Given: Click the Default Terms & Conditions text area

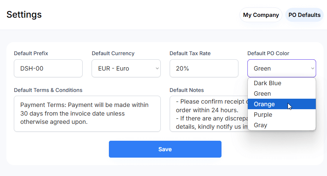Looking at the screenshot, I should click(87, 114).
